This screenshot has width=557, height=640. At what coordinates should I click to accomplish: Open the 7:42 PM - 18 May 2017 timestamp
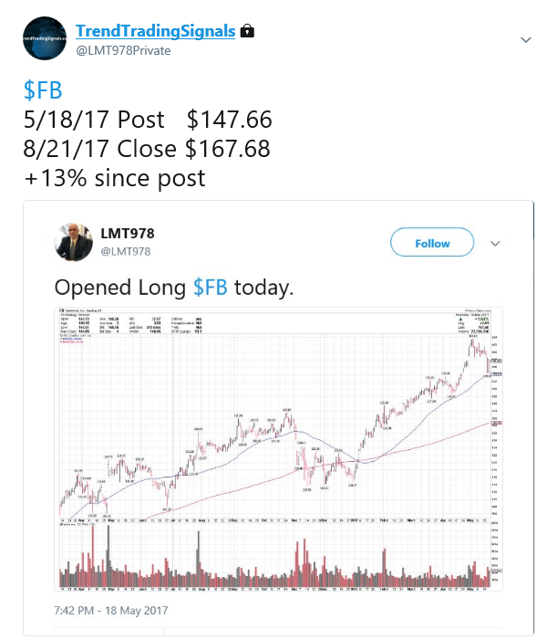pos(111,611)
